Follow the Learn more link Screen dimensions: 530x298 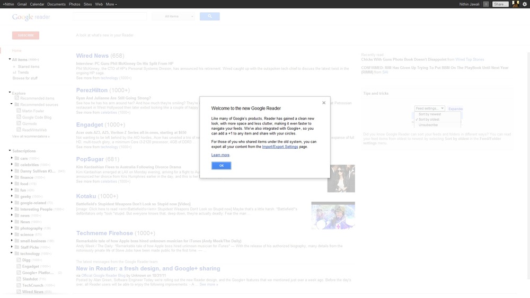(220, 155)
